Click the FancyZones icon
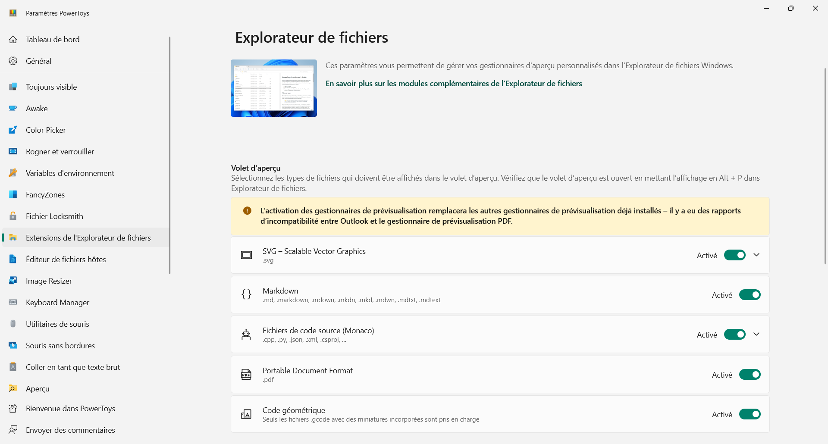The image size is (828, 444). (x=13, y=195)
